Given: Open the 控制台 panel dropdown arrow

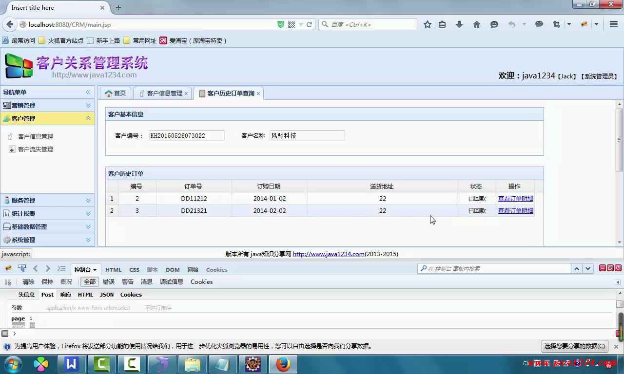Looking at the screenshot, I should (95, 270).
